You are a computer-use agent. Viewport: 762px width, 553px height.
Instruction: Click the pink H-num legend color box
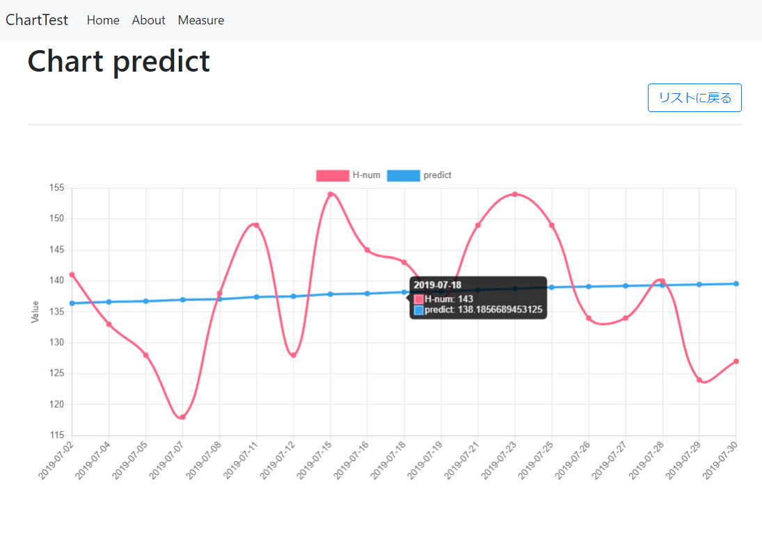[332, 175]
